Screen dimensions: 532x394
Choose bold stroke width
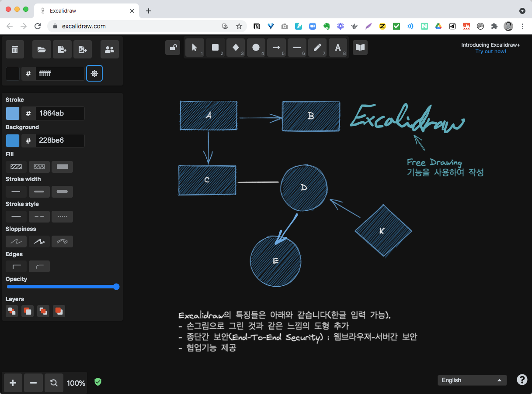(x=39, y=192)
